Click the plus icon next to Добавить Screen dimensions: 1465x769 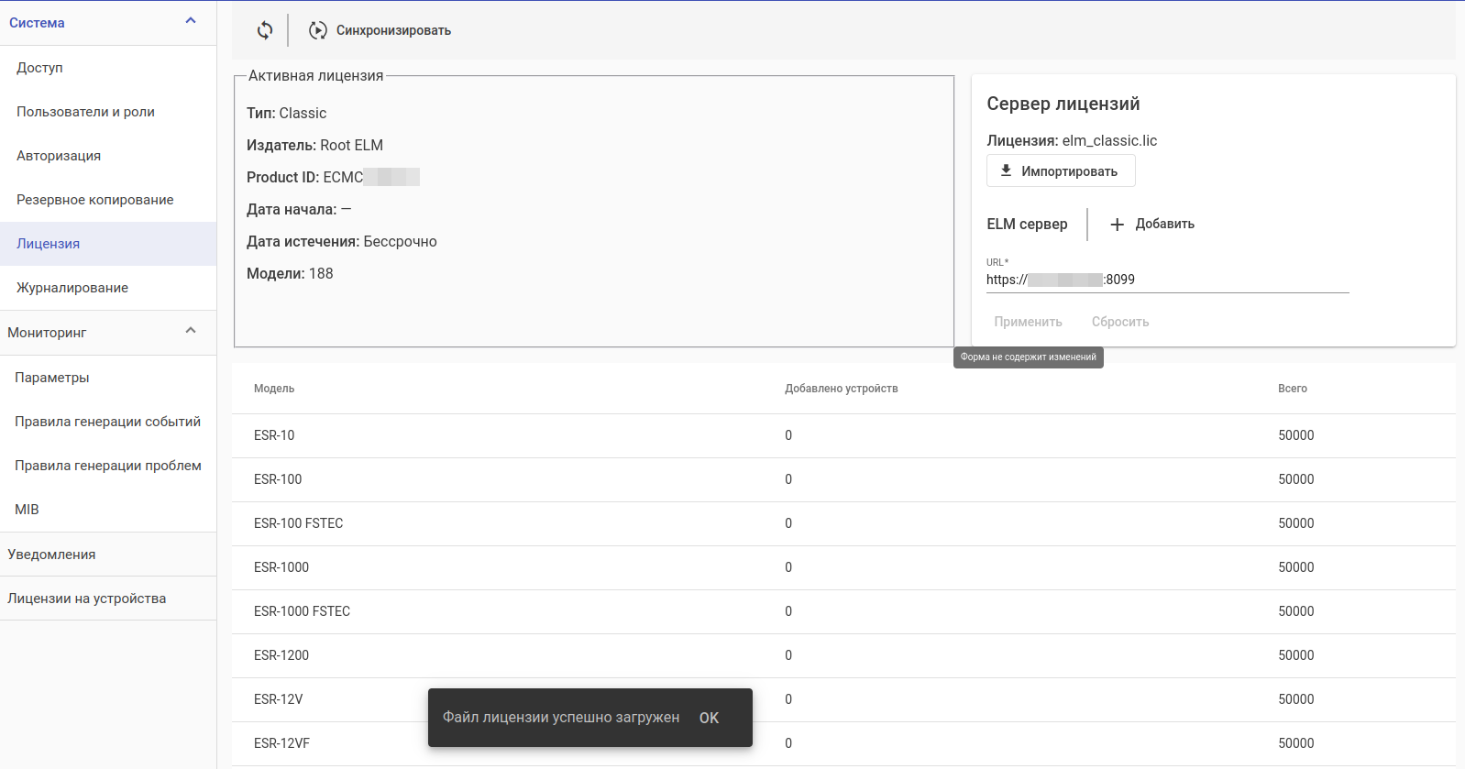pos(1117,225)
